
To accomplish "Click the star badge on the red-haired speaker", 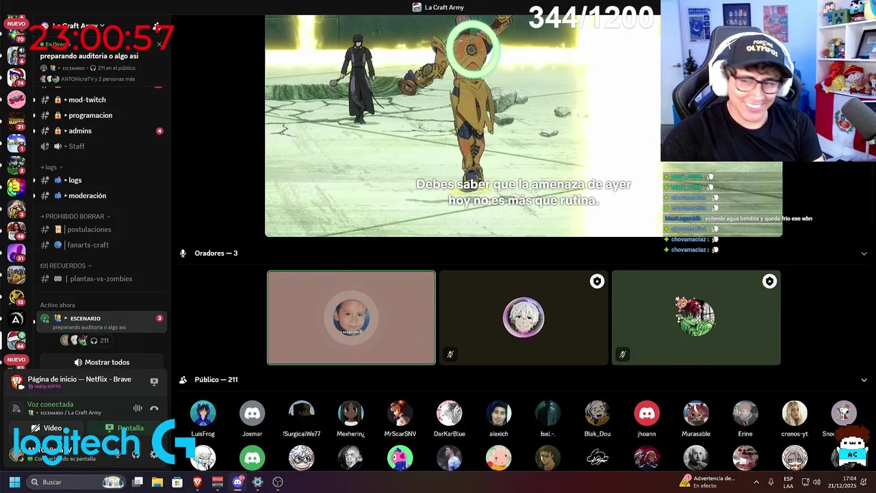I will click(x=770, y=281).
